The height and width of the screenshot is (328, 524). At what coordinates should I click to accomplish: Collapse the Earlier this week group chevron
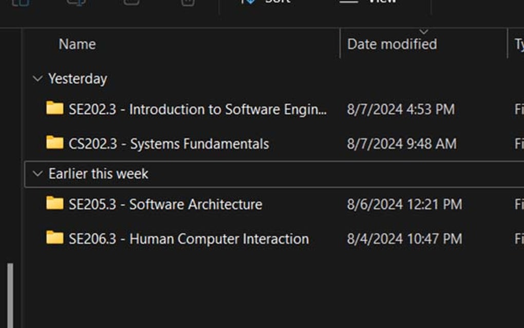click(x=37, y=174)
